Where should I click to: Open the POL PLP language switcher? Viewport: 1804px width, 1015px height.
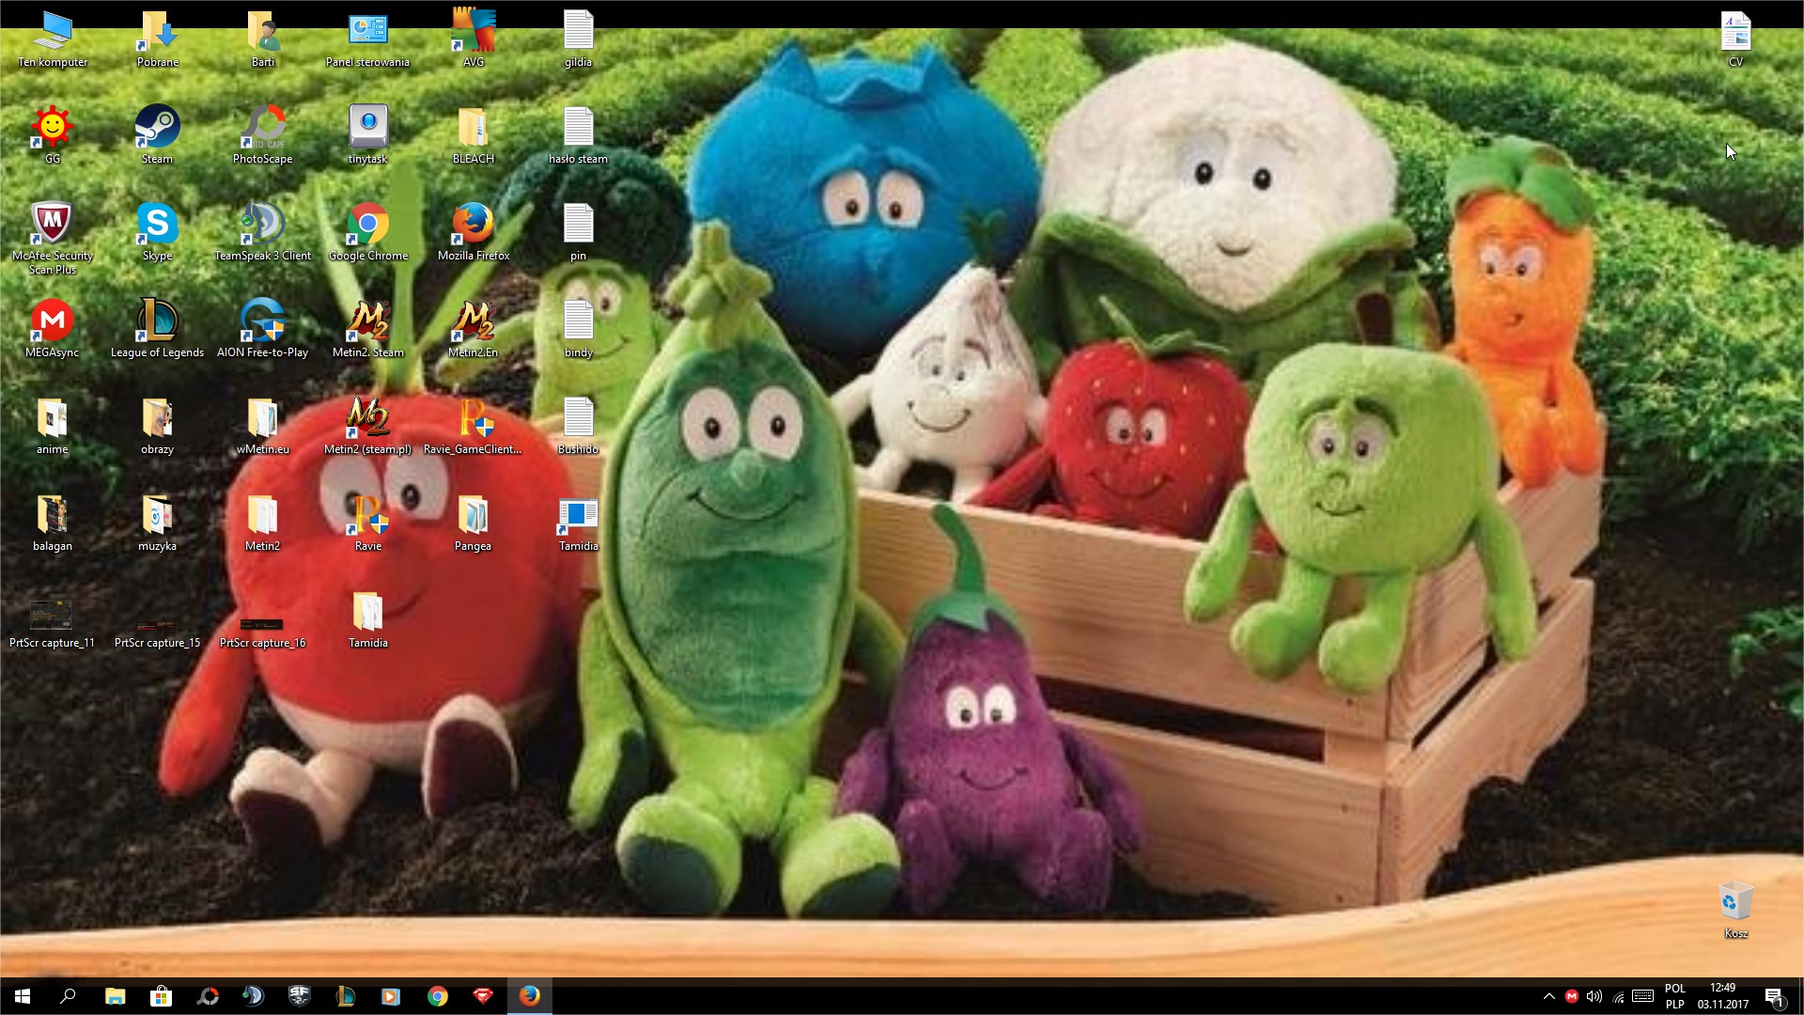tap(1674, 996)
